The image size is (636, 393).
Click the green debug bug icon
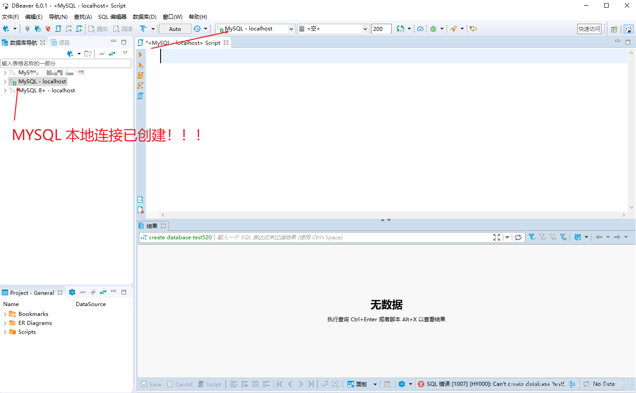point(433,29)
